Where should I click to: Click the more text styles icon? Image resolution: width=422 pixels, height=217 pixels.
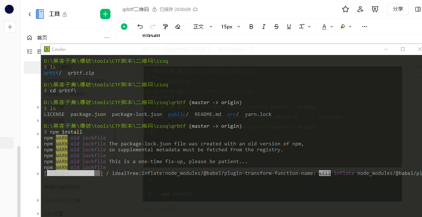(302, 26)
